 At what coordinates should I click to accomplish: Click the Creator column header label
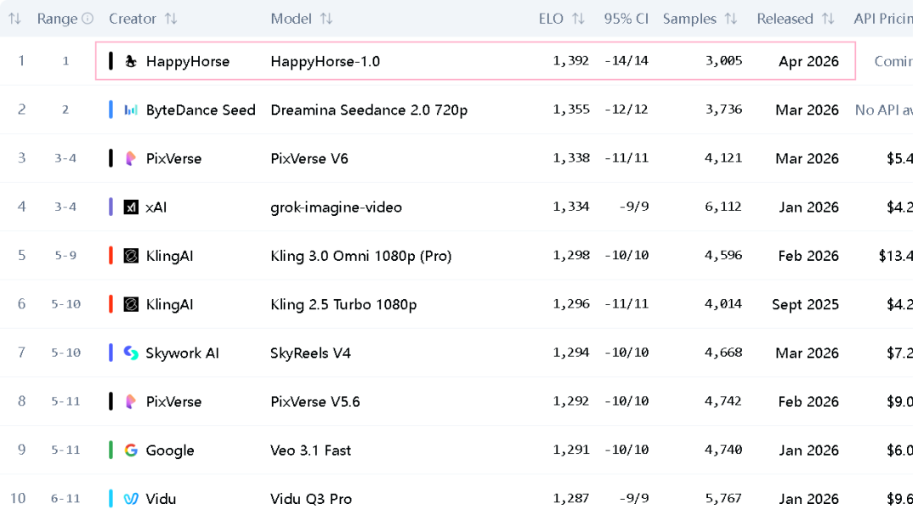133,19
